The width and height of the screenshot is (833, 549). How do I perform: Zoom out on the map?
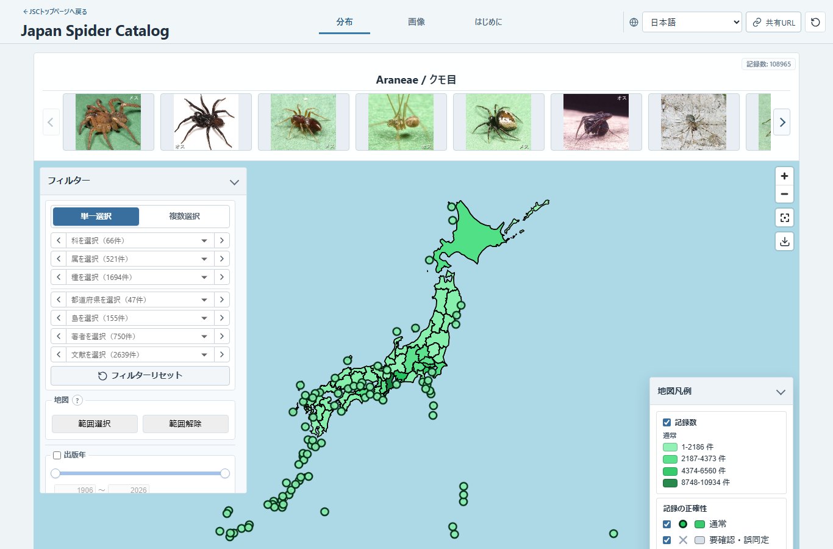pos(784,194)
